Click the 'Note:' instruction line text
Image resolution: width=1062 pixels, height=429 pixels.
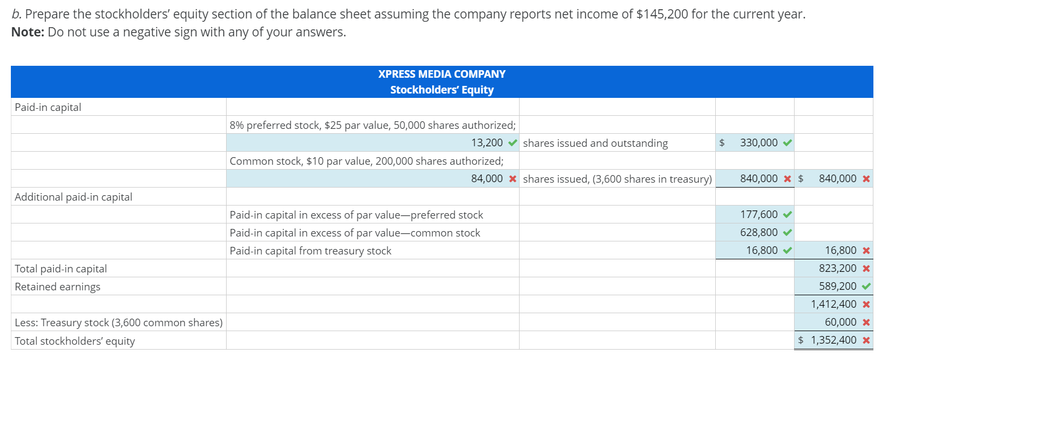pyautogui.click(x=179, y=32)
